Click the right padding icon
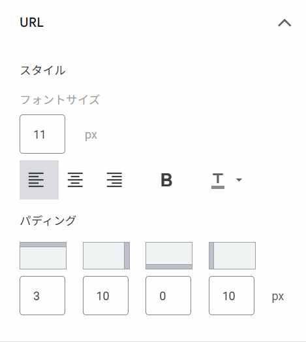This screenshot has width=306, height=342. 106,256
